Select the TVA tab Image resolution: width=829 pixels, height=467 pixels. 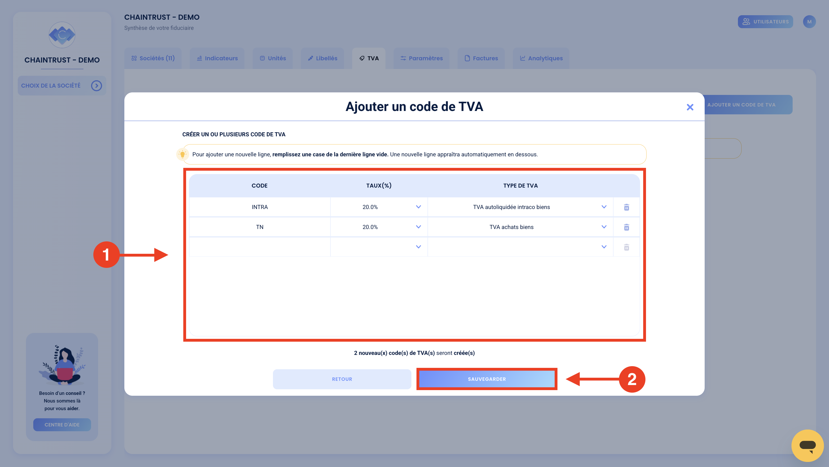pos(369,58)
